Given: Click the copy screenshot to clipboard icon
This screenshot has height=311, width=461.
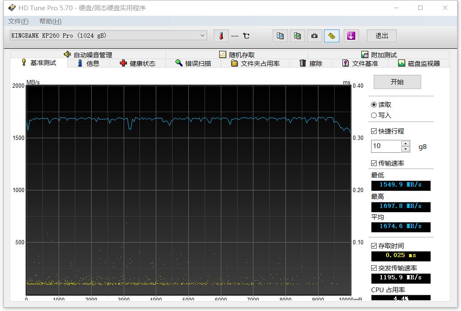Looking at the screenshot, I should 297,36.
